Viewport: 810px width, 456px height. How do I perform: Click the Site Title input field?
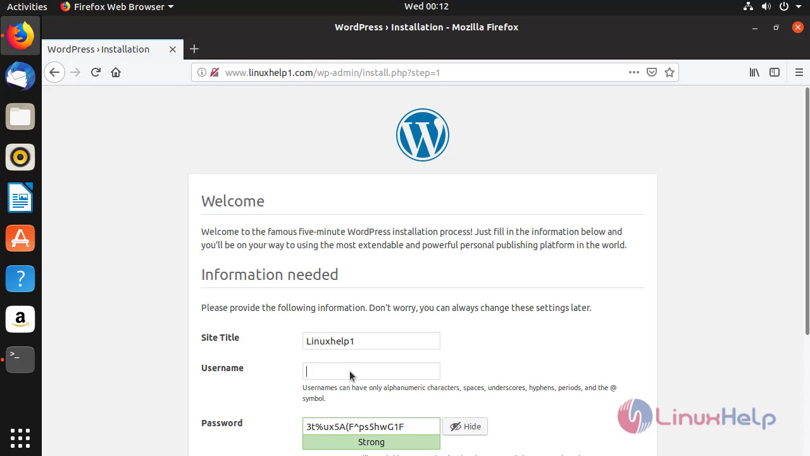pyautogui.click(x=371, y=341)
